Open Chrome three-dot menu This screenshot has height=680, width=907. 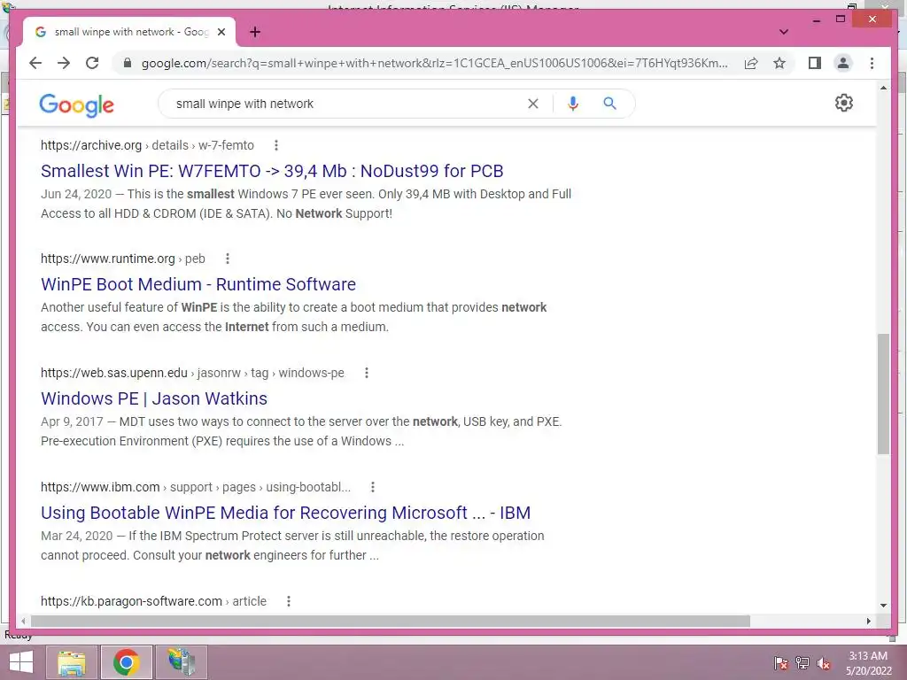tap(872, 63)
